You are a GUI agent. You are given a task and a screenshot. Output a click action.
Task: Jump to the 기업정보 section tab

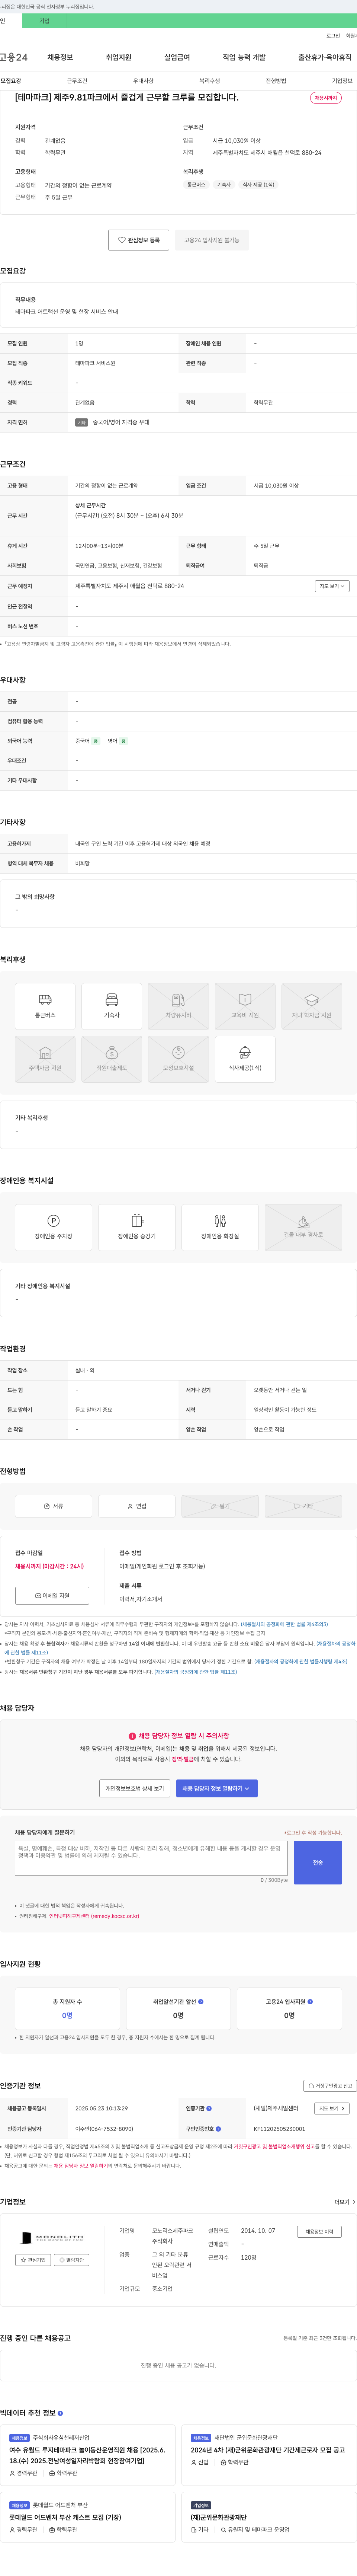tap(342, 81)
